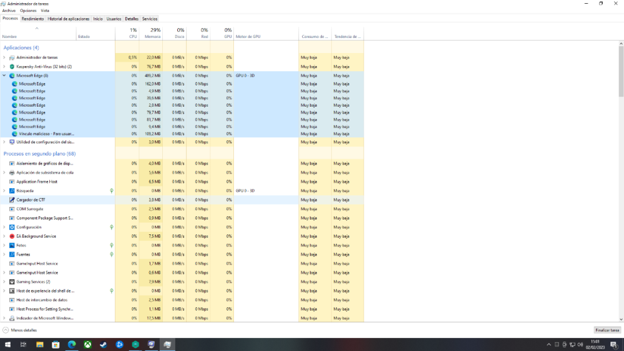624x351 pixels.
Task: Sort processes by Memoria column header
Action: click(x=152, y=37)
